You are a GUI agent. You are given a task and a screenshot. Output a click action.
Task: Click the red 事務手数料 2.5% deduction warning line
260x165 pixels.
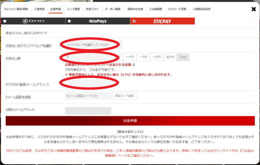point(119,75)
